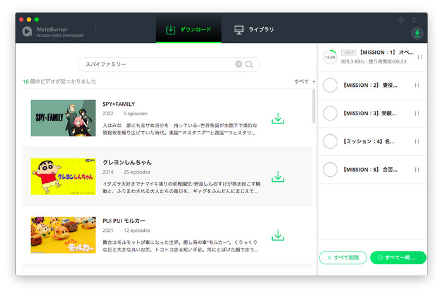Open the SPY×FAMILY thumbnail
Image resolution: width=443 pixels, height=294 pixels.
[63, 118]
